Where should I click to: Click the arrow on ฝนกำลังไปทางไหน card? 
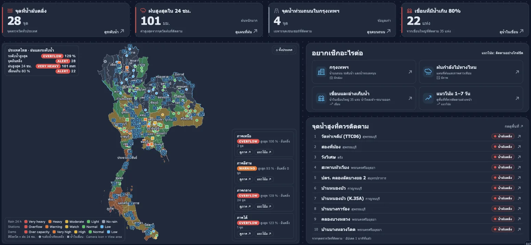click(517, 72)
